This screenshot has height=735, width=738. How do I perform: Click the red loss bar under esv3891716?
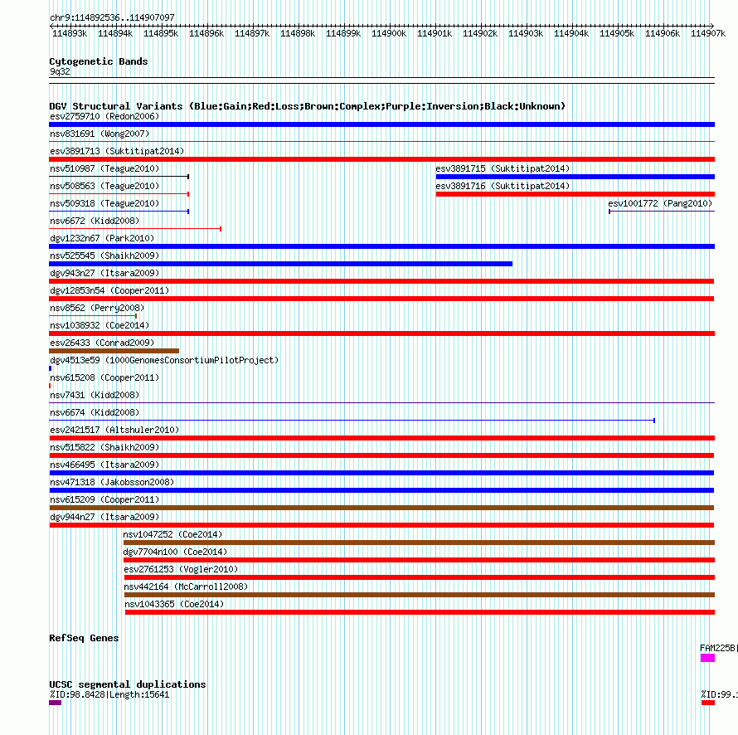click(575, 194)
